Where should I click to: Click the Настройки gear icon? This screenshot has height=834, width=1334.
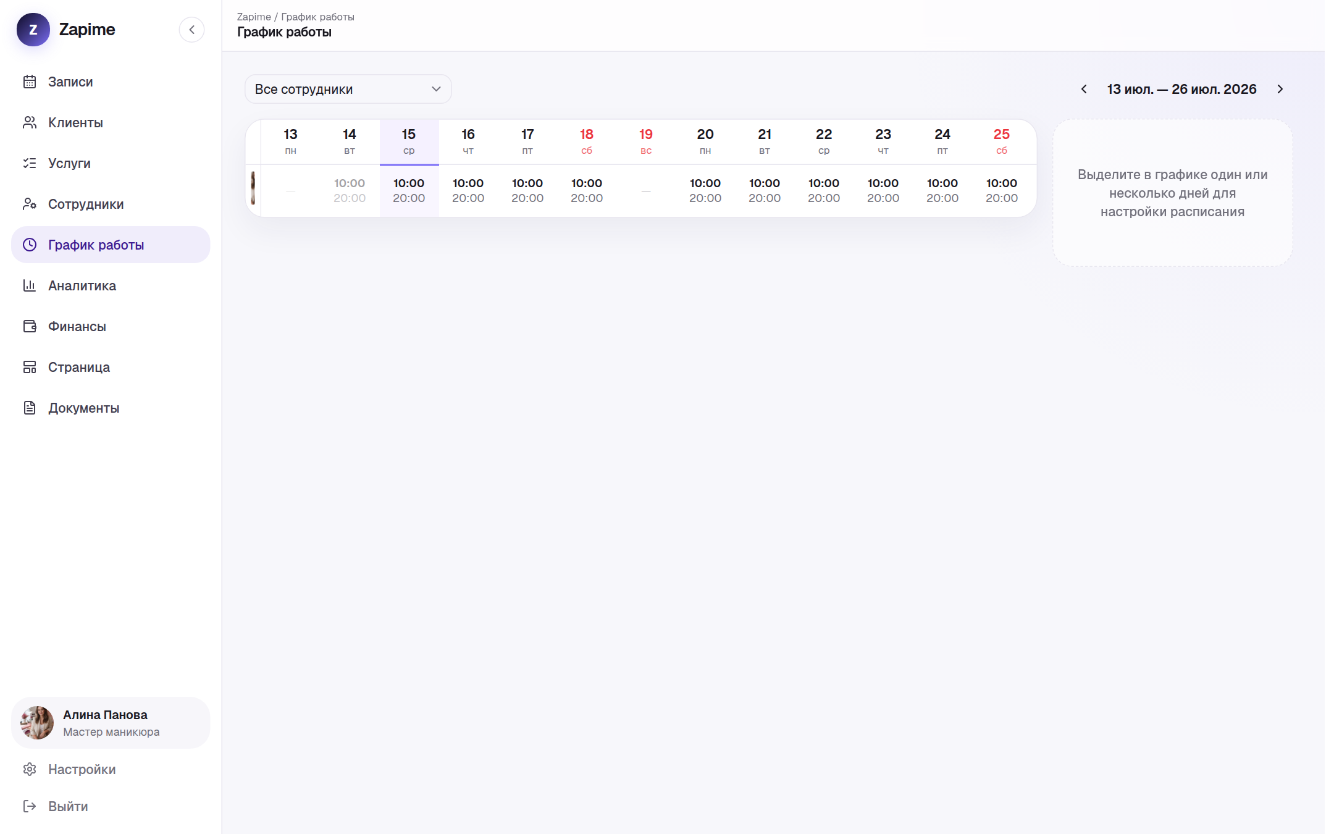pyautogui.click(x=30, y=769)
